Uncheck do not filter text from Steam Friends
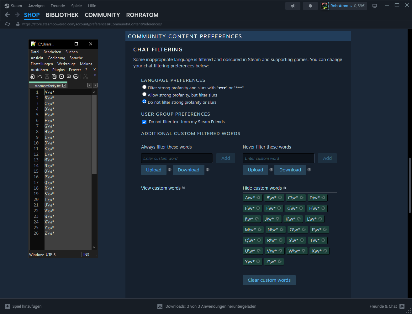The image size is (412, 314). pyautogui.click(x=144, y=122)
